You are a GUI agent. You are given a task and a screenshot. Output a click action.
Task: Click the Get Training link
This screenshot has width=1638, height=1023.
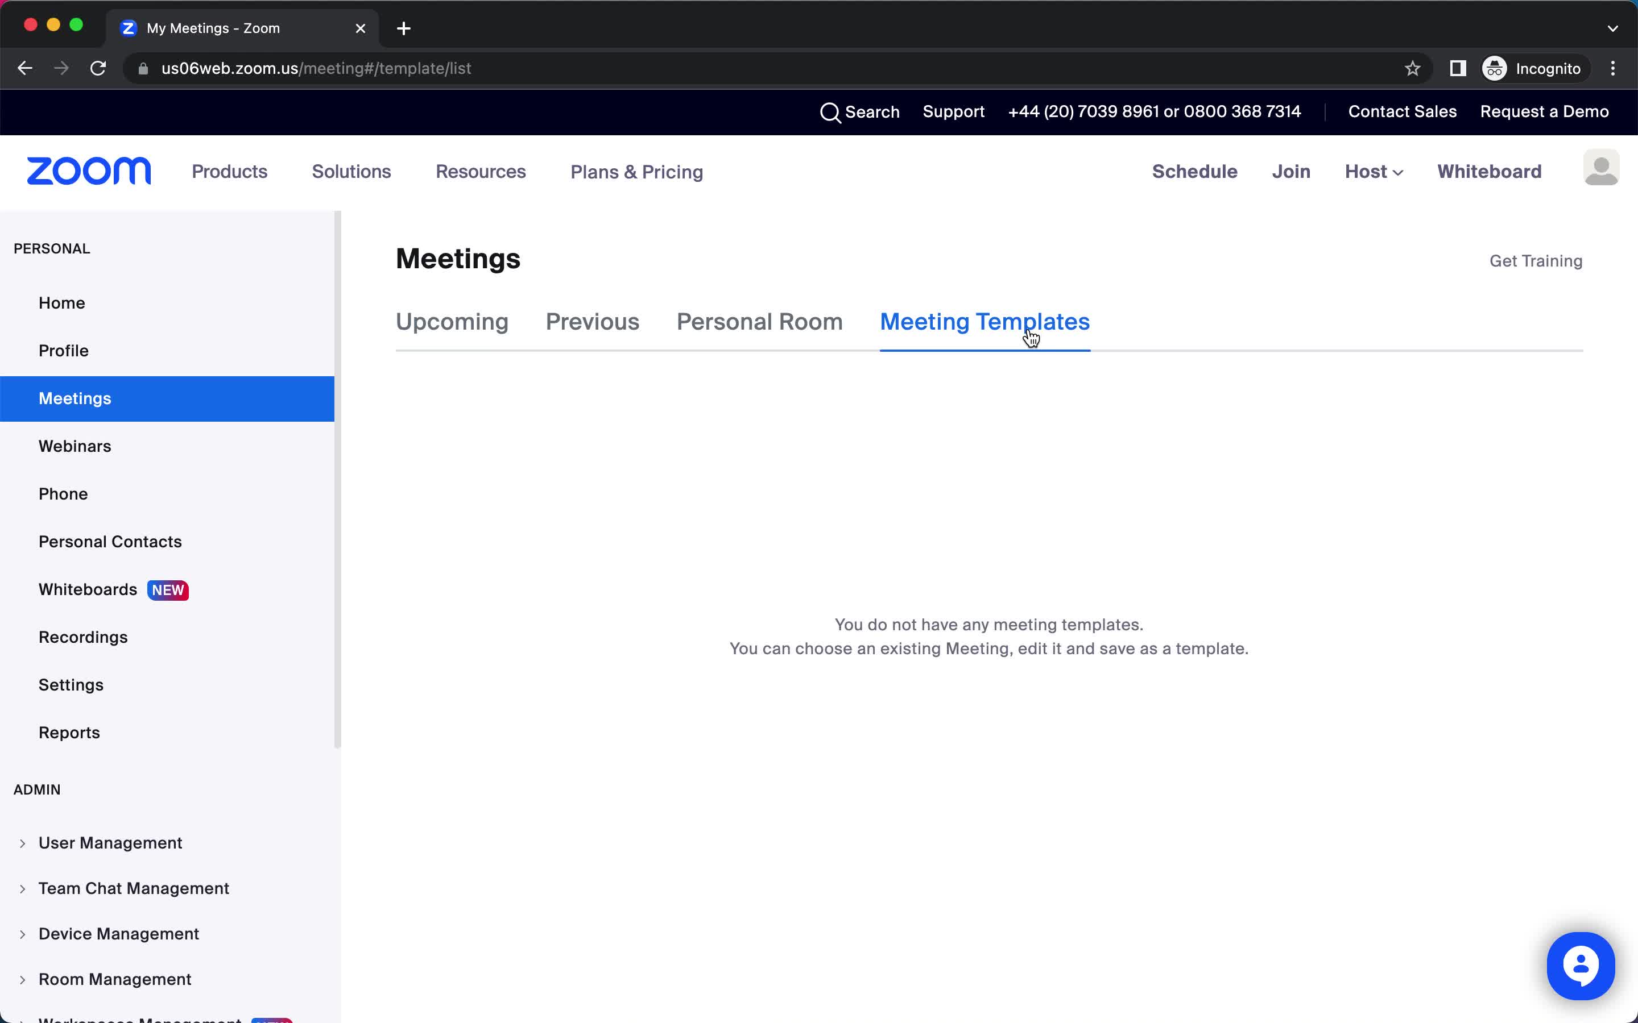pyautogui.click(x=1536, y=260)
